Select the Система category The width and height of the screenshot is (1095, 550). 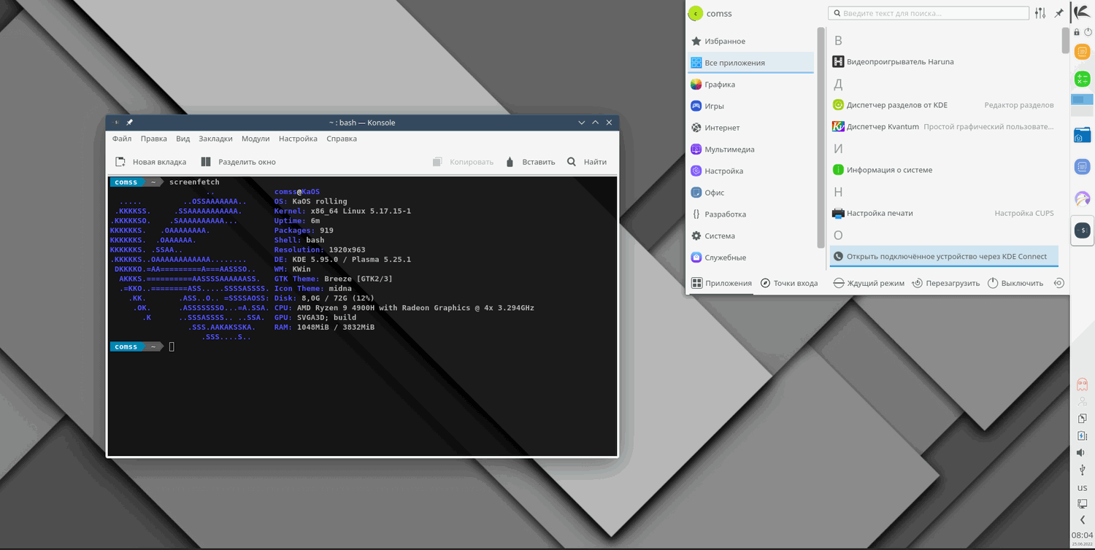[x=751, y=236]
